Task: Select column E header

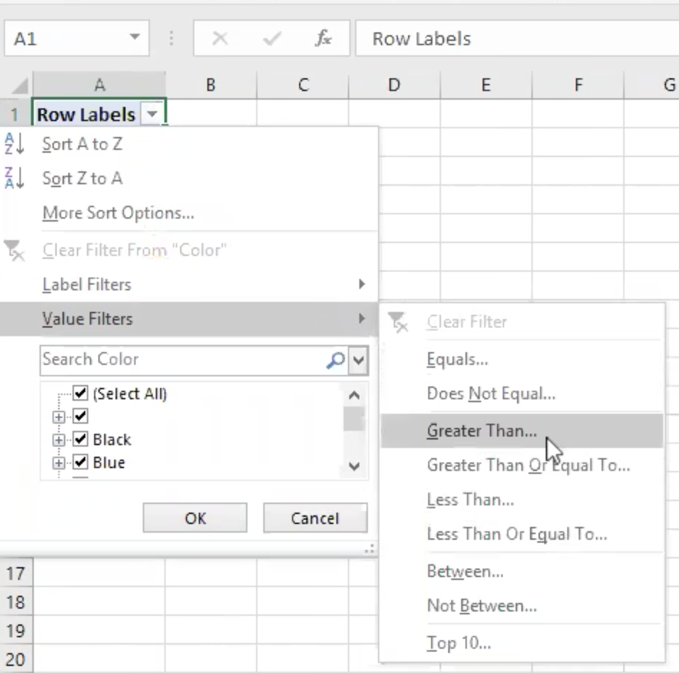Action: click(486, 85)
